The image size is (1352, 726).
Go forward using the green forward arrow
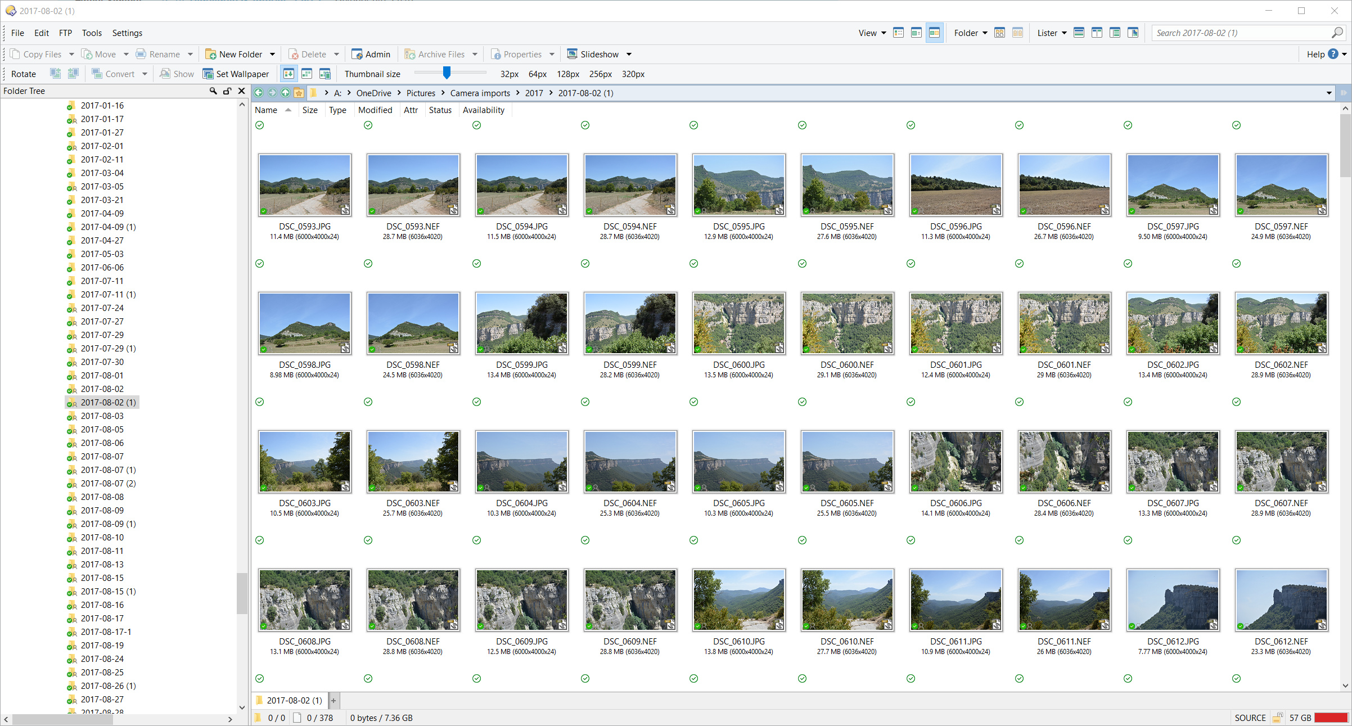tap(272, 93)
